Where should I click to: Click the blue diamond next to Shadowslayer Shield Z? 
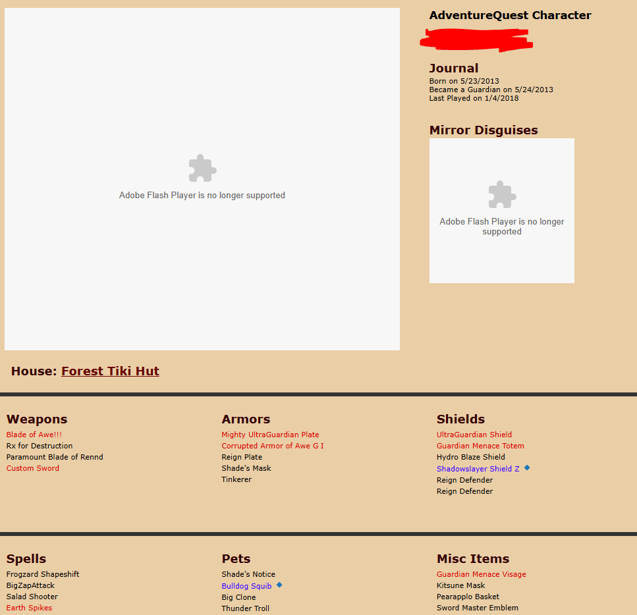pyautogui.click(x=527, y=468)
